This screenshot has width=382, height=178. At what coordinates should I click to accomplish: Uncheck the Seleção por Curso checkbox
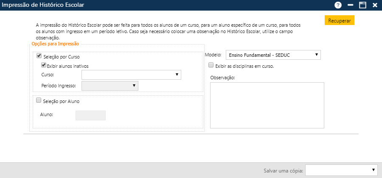click(x=39, y=56)
